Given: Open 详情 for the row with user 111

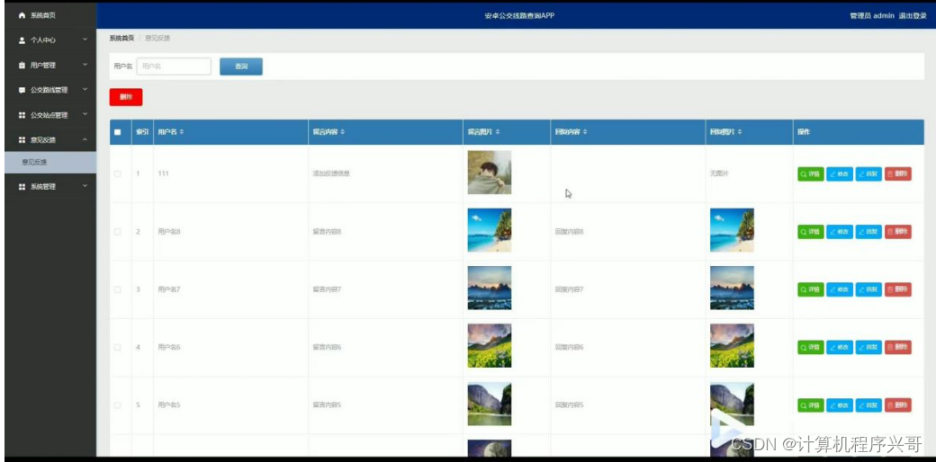Looking at the screenshot, I should coord(811,174).
